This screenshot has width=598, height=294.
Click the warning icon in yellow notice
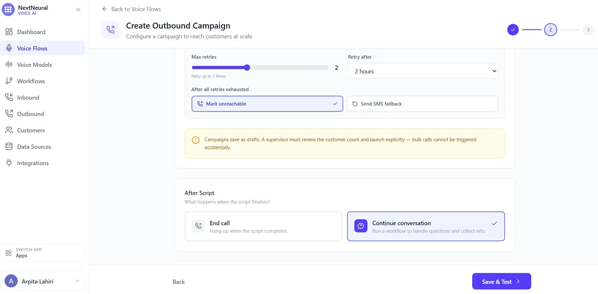point(196,140)
